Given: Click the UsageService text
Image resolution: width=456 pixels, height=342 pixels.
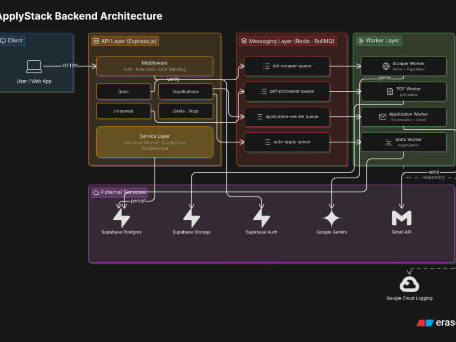Looking at the screenshot, I should click(x=155, y=149).
